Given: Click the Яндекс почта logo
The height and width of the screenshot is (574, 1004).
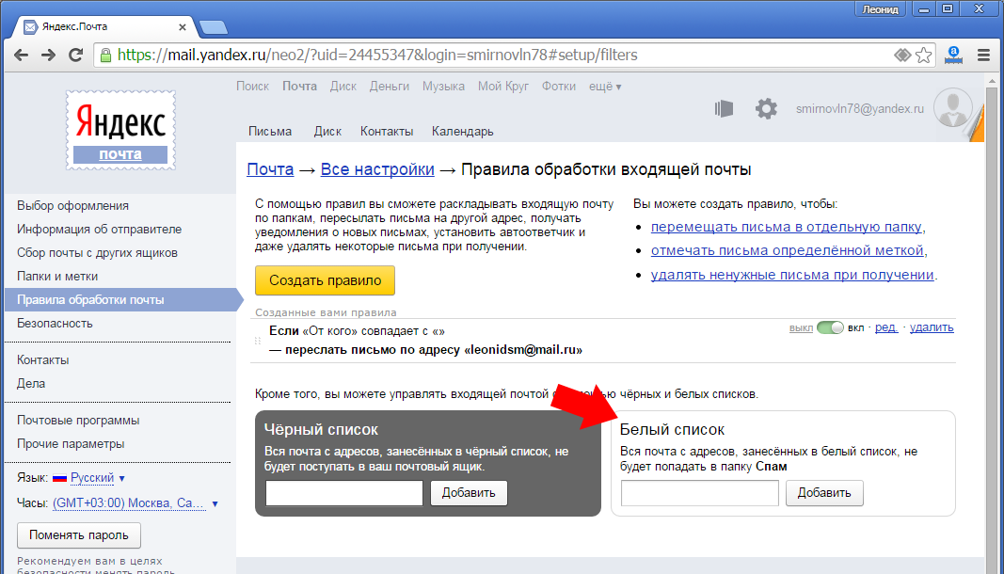Looking at the screenshot, I should [x=120, y=130].
